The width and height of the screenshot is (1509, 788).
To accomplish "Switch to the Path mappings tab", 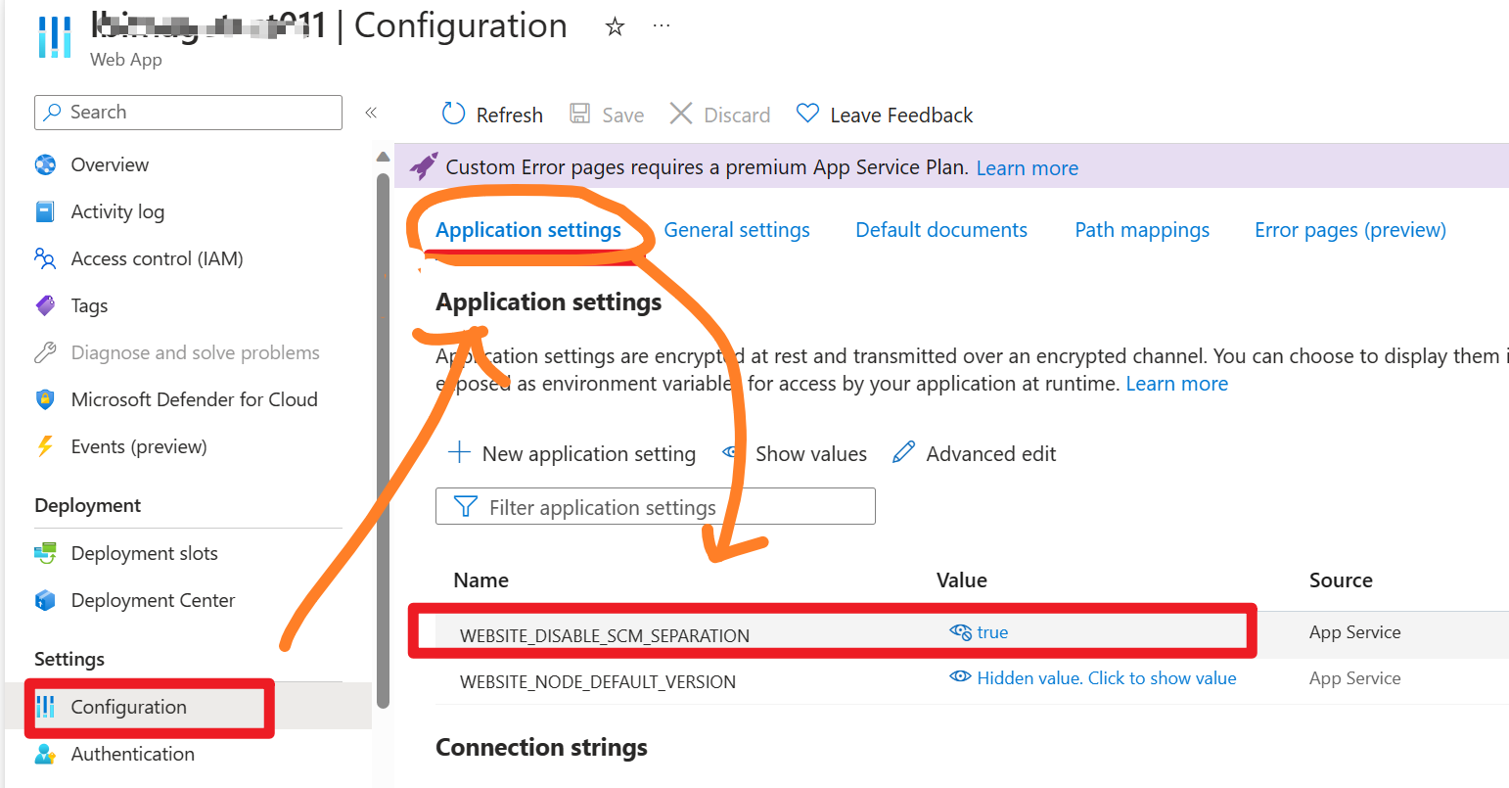I will [x=1141, y=230].
